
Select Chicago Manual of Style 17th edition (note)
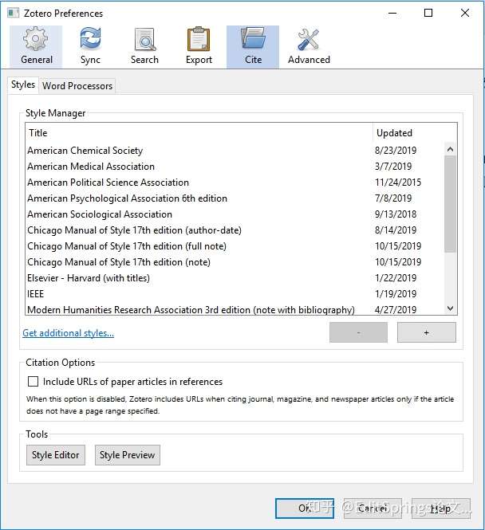point(235,262)
